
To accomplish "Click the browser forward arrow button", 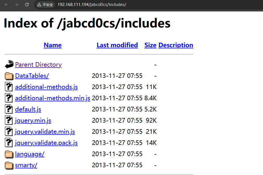I will point(16,5).
